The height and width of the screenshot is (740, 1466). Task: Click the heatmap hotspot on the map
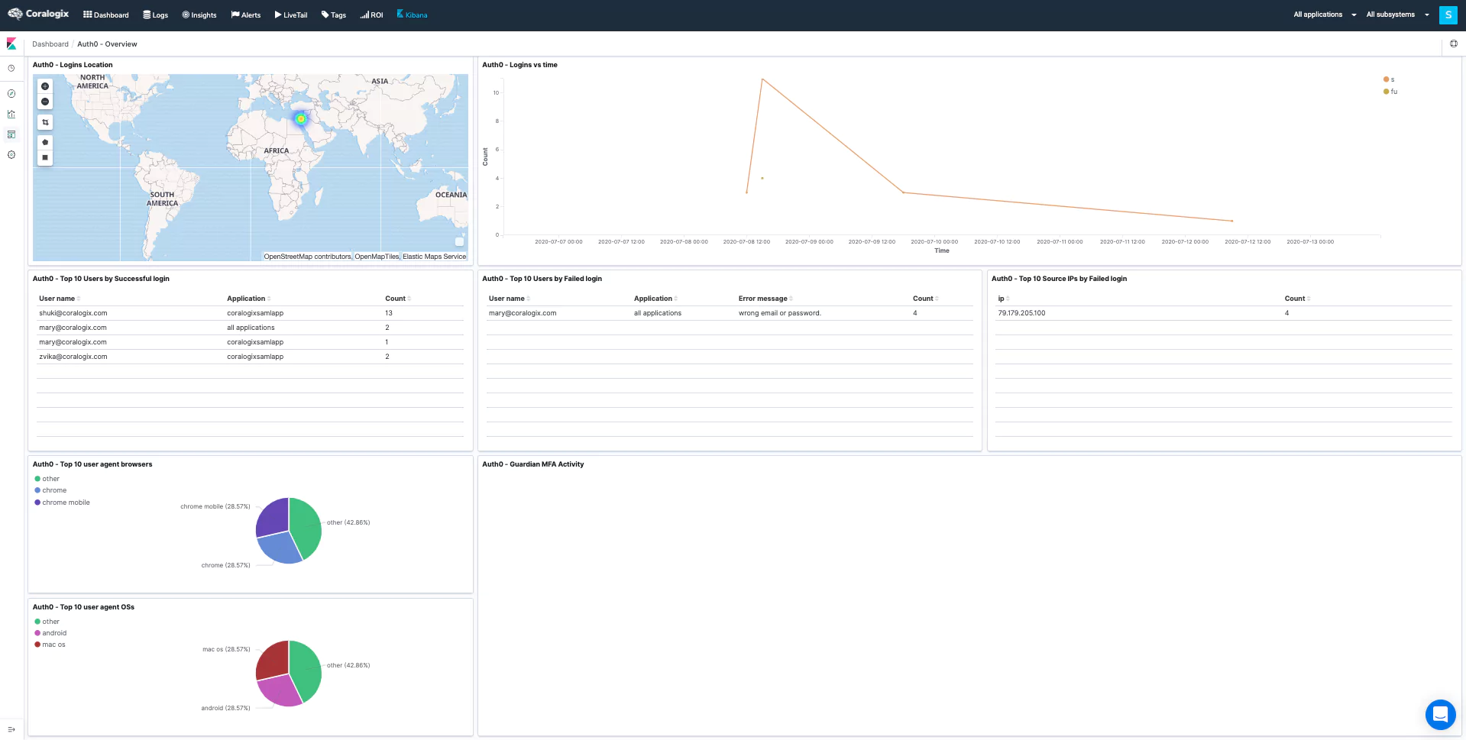pyautogui.click(x=301, y=118)
